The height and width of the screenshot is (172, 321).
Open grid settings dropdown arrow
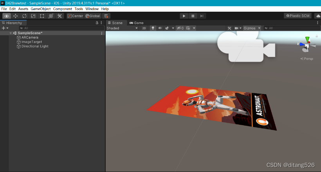(194, 28)
